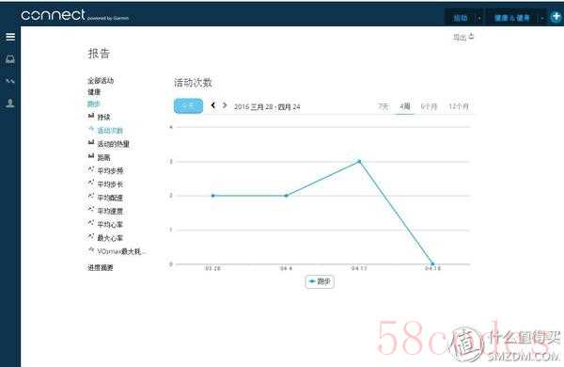
Task: Click the chart data point at 04-4
Action: [287, 196]
